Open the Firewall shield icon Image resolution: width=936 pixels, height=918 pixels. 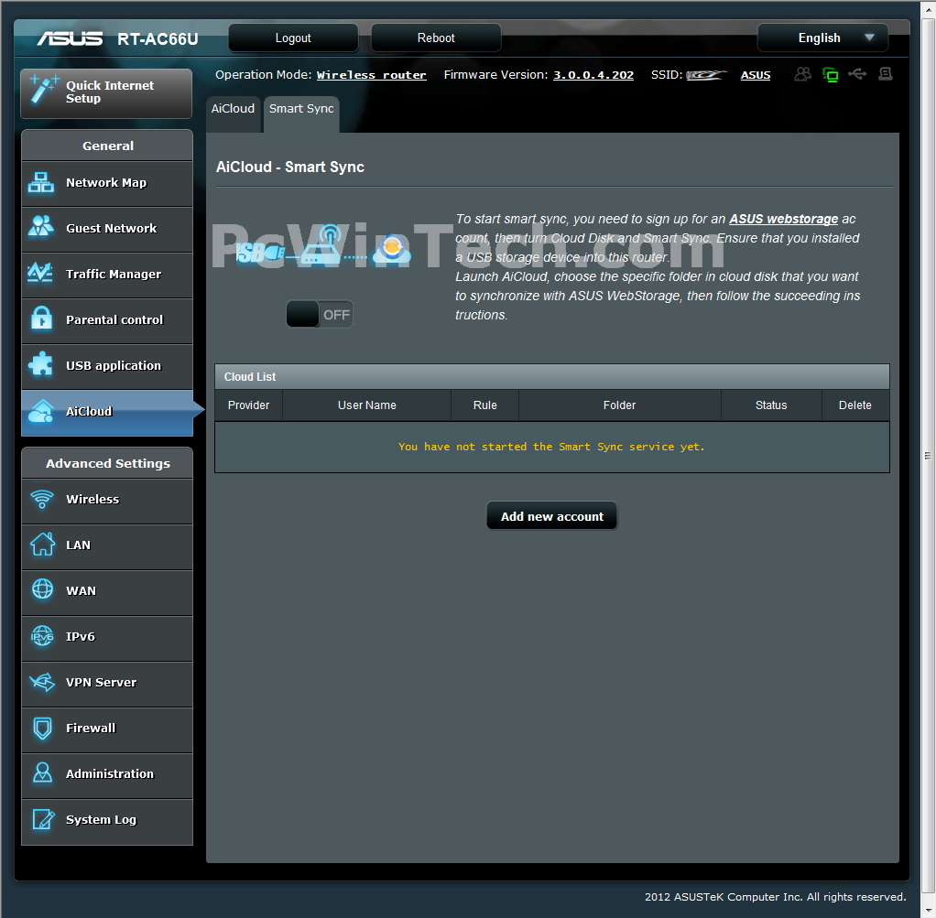click(42, 728)
